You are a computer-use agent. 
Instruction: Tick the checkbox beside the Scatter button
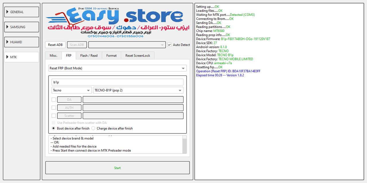(x=54, y=116)
